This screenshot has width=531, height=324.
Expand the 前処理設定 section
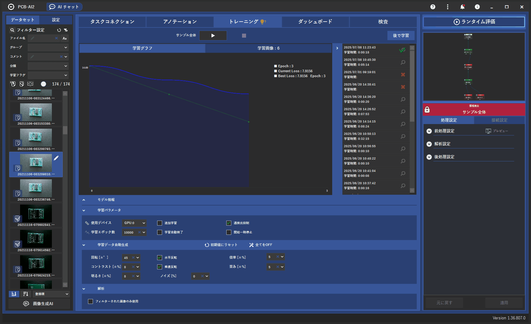click(x=429, y=131)
